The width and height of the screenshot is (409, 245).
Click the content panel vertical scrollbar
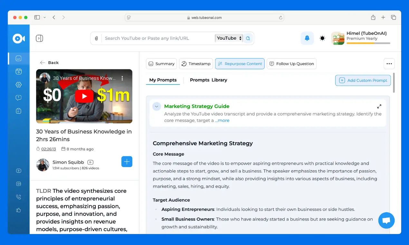(x=394, y=83)
